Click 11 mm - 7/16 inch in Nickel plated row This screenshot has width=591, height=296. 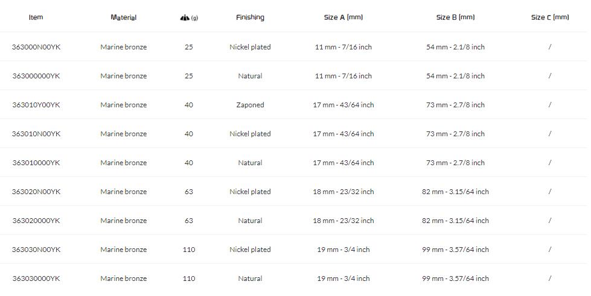[x=343, y=47]
